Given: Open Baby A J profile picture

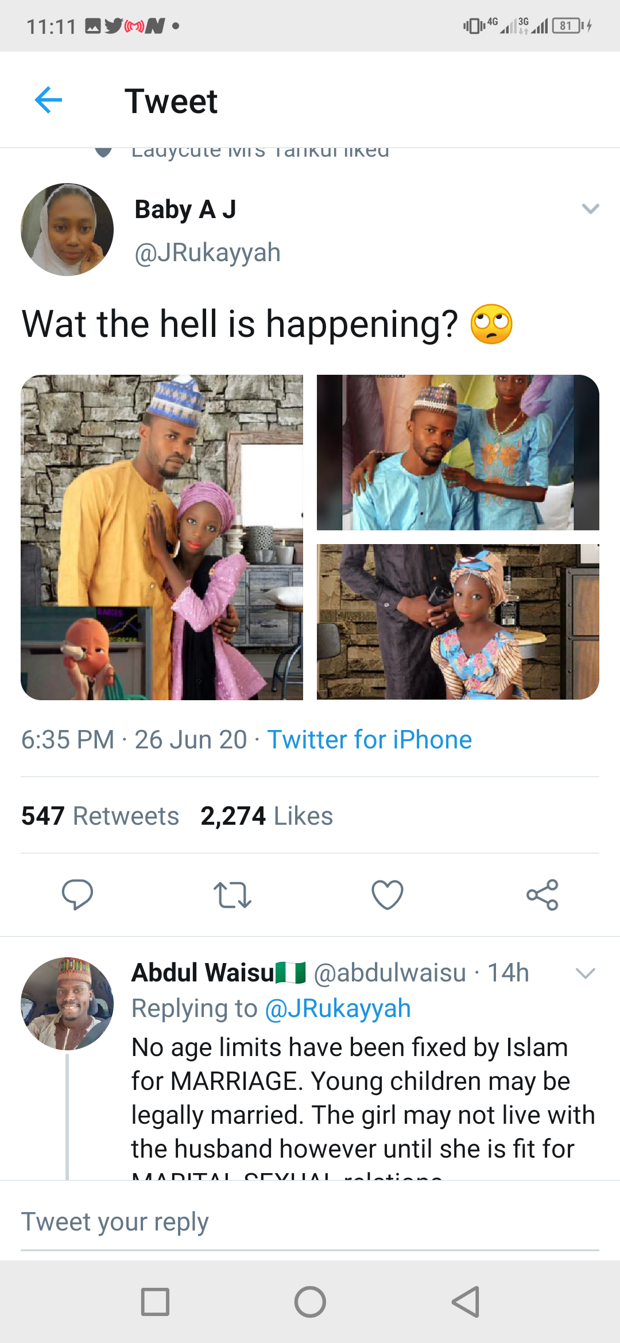Looking at the screenshot, I should point(67,230).
